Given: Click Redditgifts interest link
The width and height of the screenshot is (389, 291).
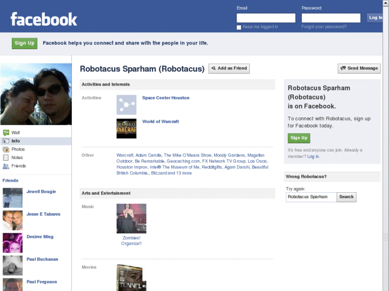Looking at the screenshot, I should [x=212, y=167].
